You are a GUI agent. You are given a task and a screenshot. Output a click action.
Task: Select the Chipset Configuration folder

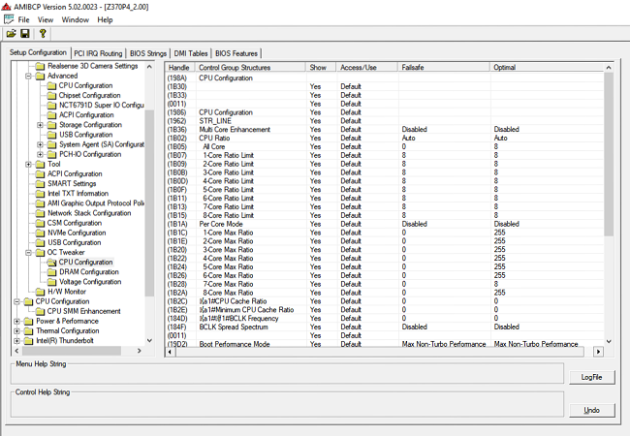89,95
